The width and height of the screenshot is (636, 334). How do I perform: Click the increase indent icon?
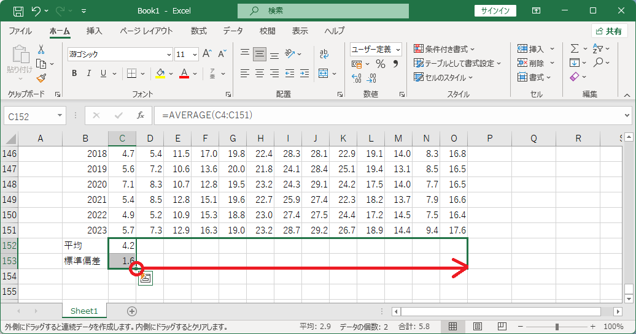304,74
